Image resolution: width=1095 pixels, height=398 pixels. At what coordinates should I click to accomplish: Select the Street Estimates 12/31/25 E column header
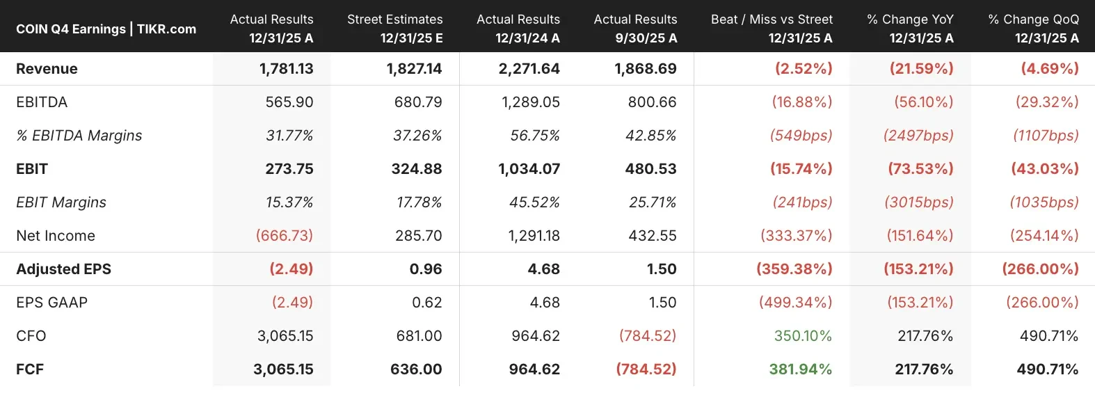click(395, 29)
